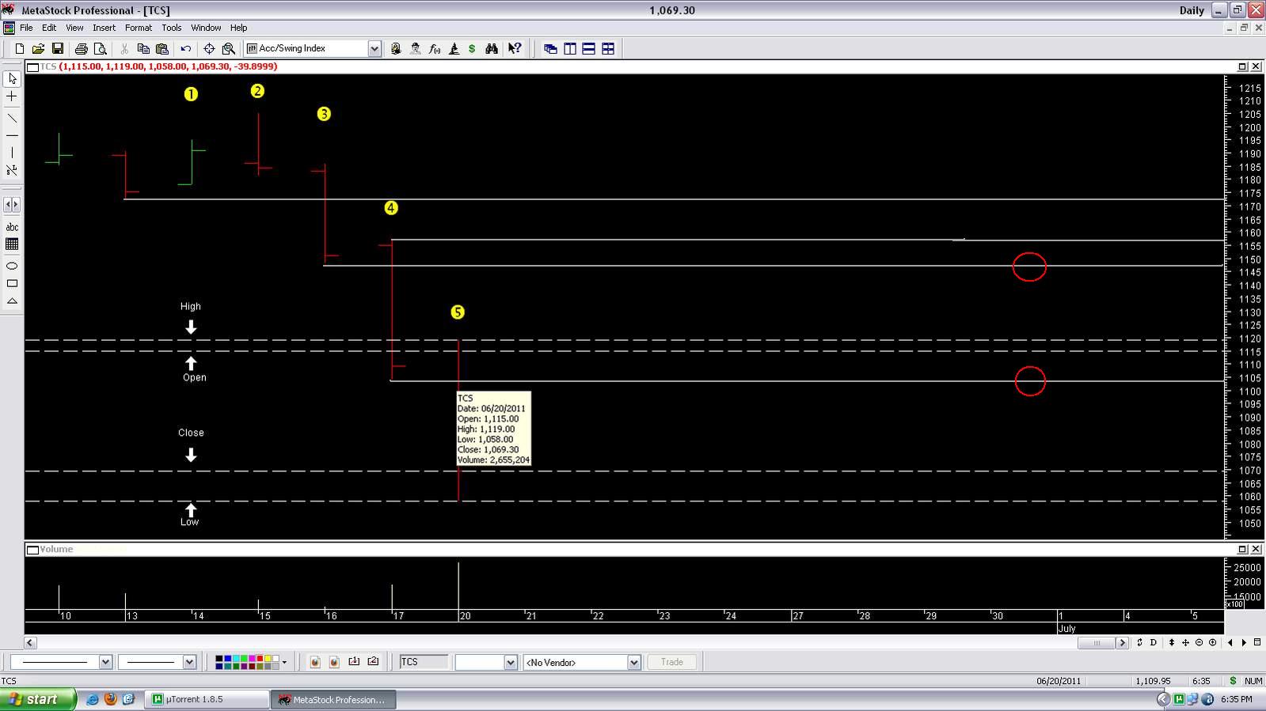Viewport: 1266px width, 711px height.
Task: Open the File menu
Action: click(26, 28)
